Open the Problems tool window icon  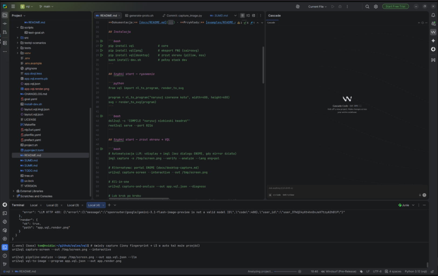[5, 256]
